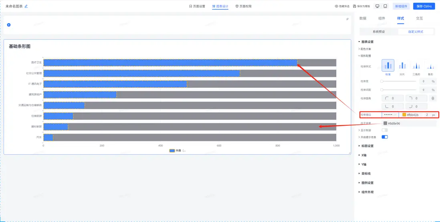440x222 pixels.
Task: Select the 自定义样式 style option
Action: 416,32
